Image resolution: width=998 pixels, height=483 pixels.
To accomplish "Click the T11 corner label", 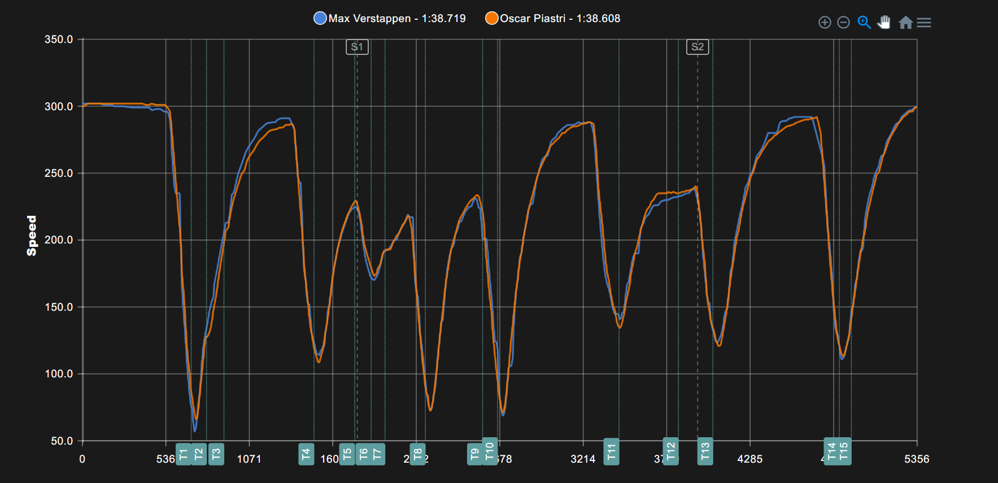I will click(x=611, y=451).
